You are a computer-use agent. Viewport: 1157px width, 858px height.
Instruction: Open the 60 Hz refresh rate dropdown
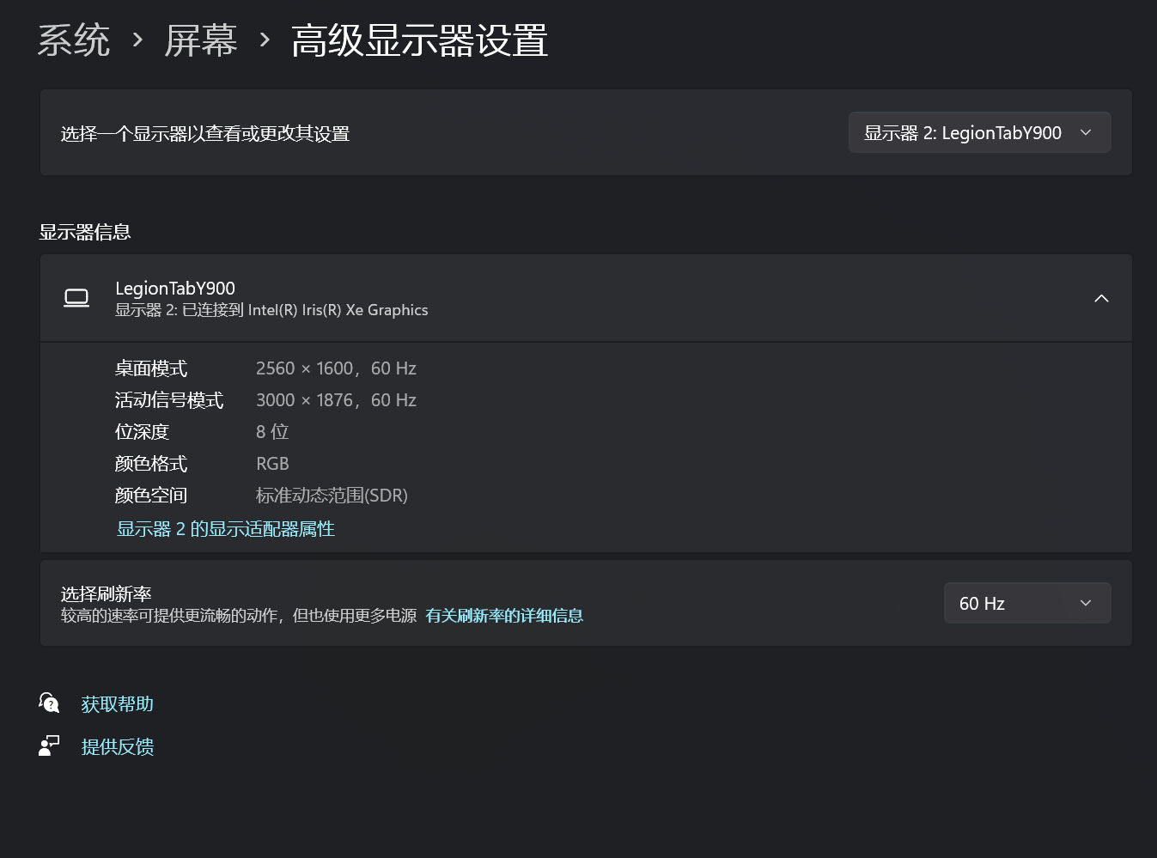(x=1027, y=603)
